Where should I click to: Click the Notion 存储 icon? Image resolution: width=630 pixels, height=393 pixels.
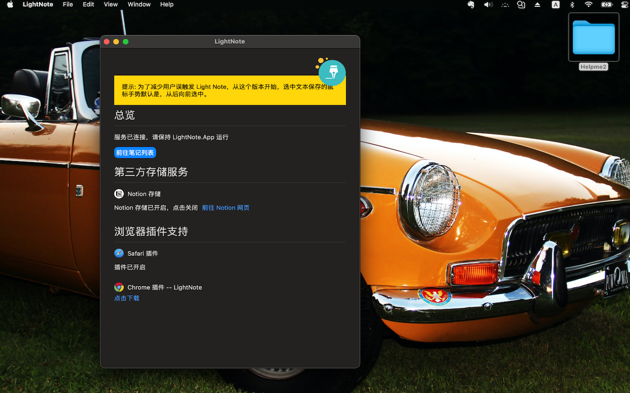119,194
